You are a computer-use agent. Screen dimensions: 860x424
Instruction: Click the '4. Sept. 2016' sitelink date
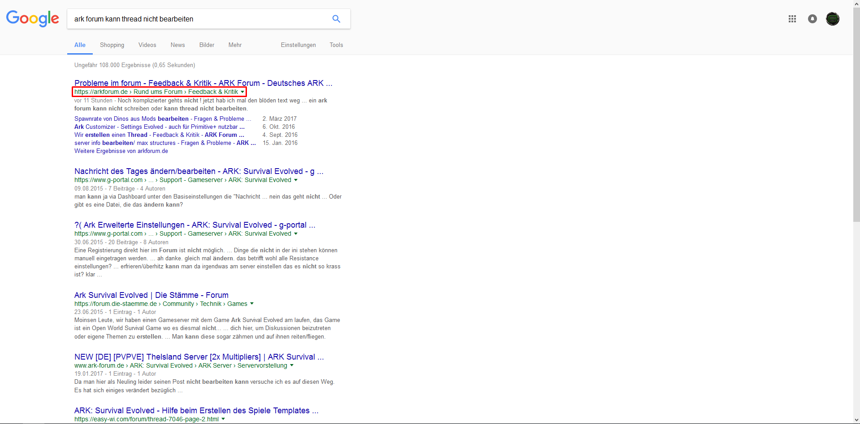[x=280, y=135]
